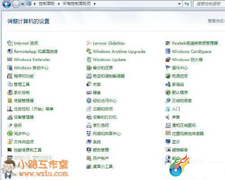Viewport: 225px width, 180px height.
Task: Click the Lenovo SlideNav icon
Action: pyautogui.click(x=89, y=43)
